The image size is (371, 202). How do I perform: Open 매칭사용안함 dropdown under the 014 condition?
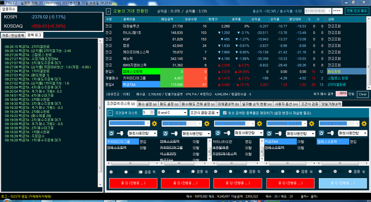353,133
